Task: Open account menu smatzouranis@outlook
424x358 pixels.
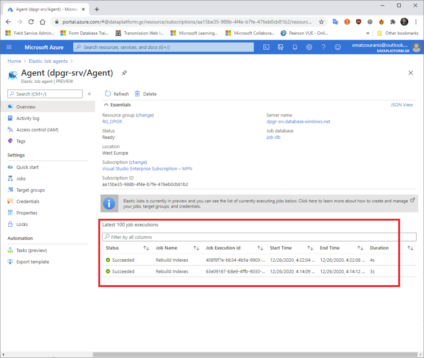Action: 386,47
